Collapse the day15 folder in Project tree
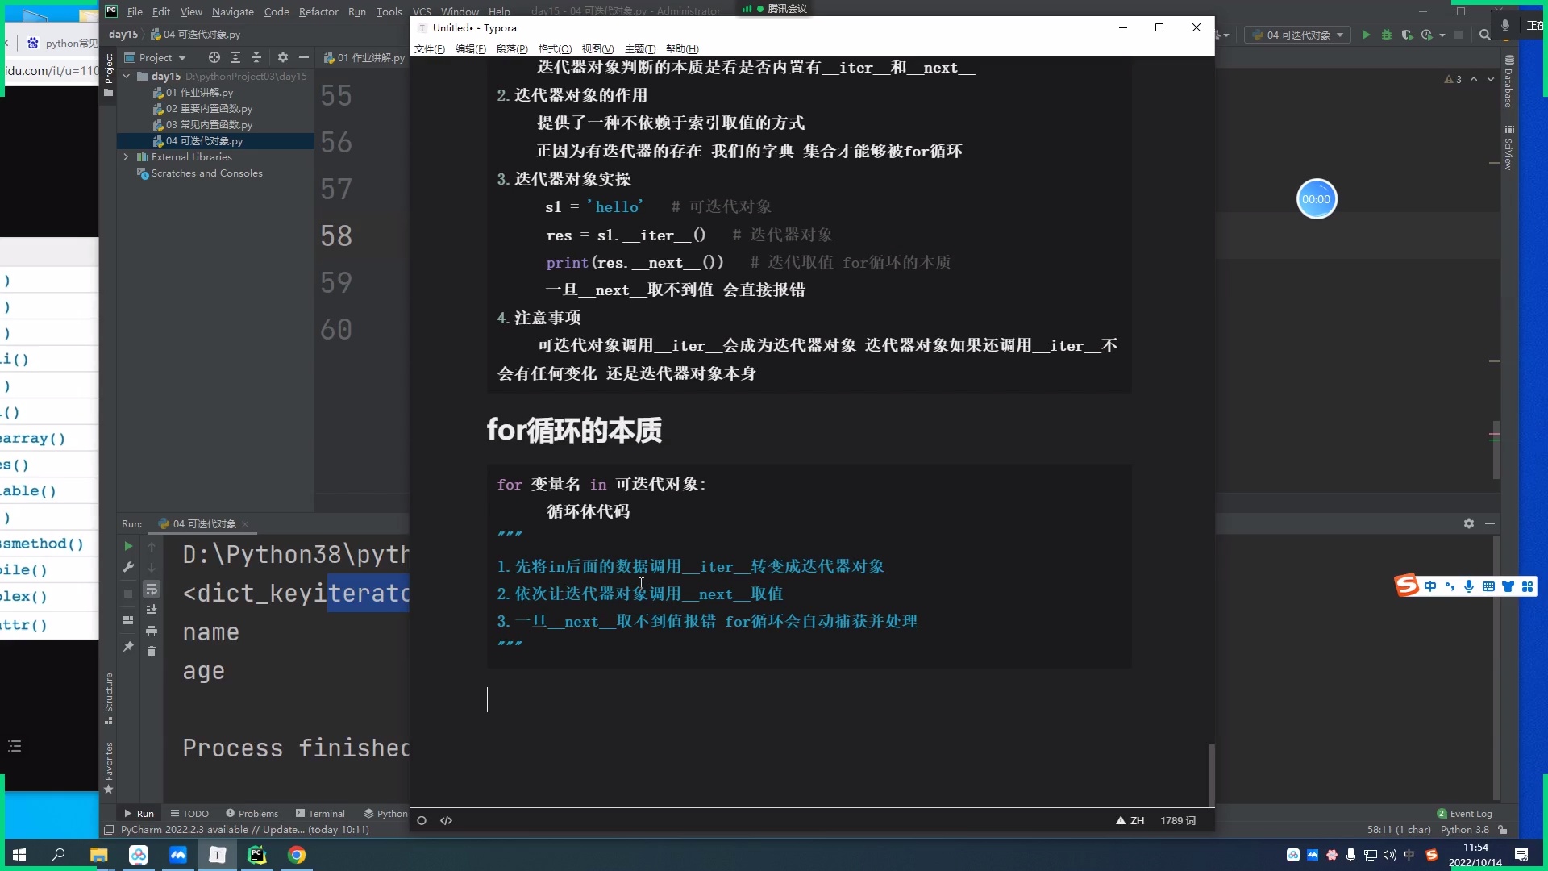Screen dimensions: 1548x871 click(126, 76)
